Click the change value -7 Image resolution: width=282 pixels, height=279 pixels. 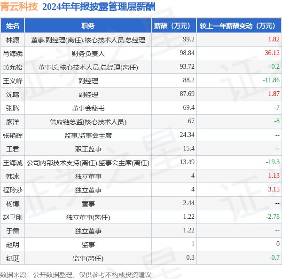pyautogui.click(x=277, y=107)
